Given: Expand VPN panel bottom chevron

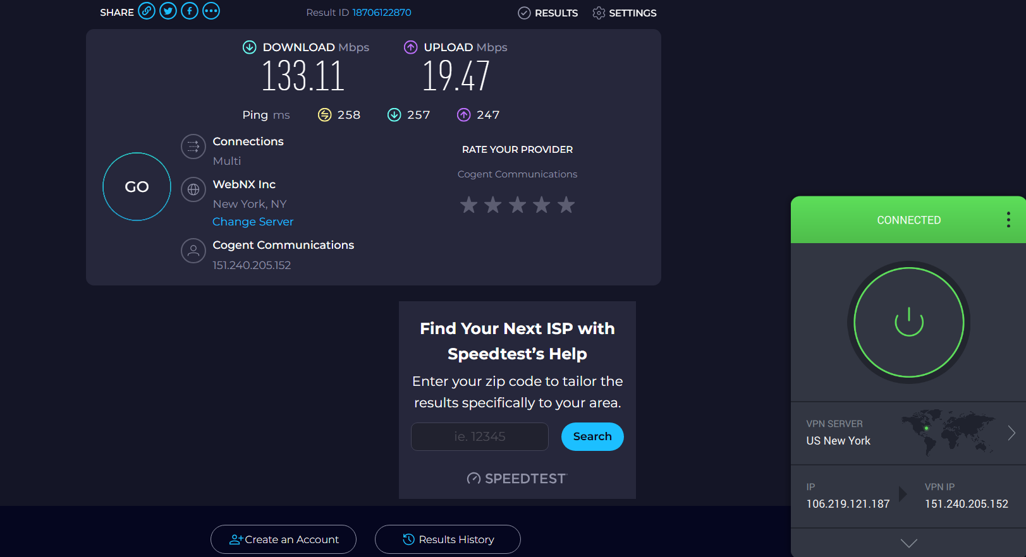Looking at the screenshot, I should pos(908,543).
